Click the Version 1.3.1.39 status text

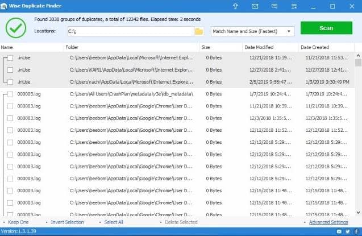pos(18,231)
